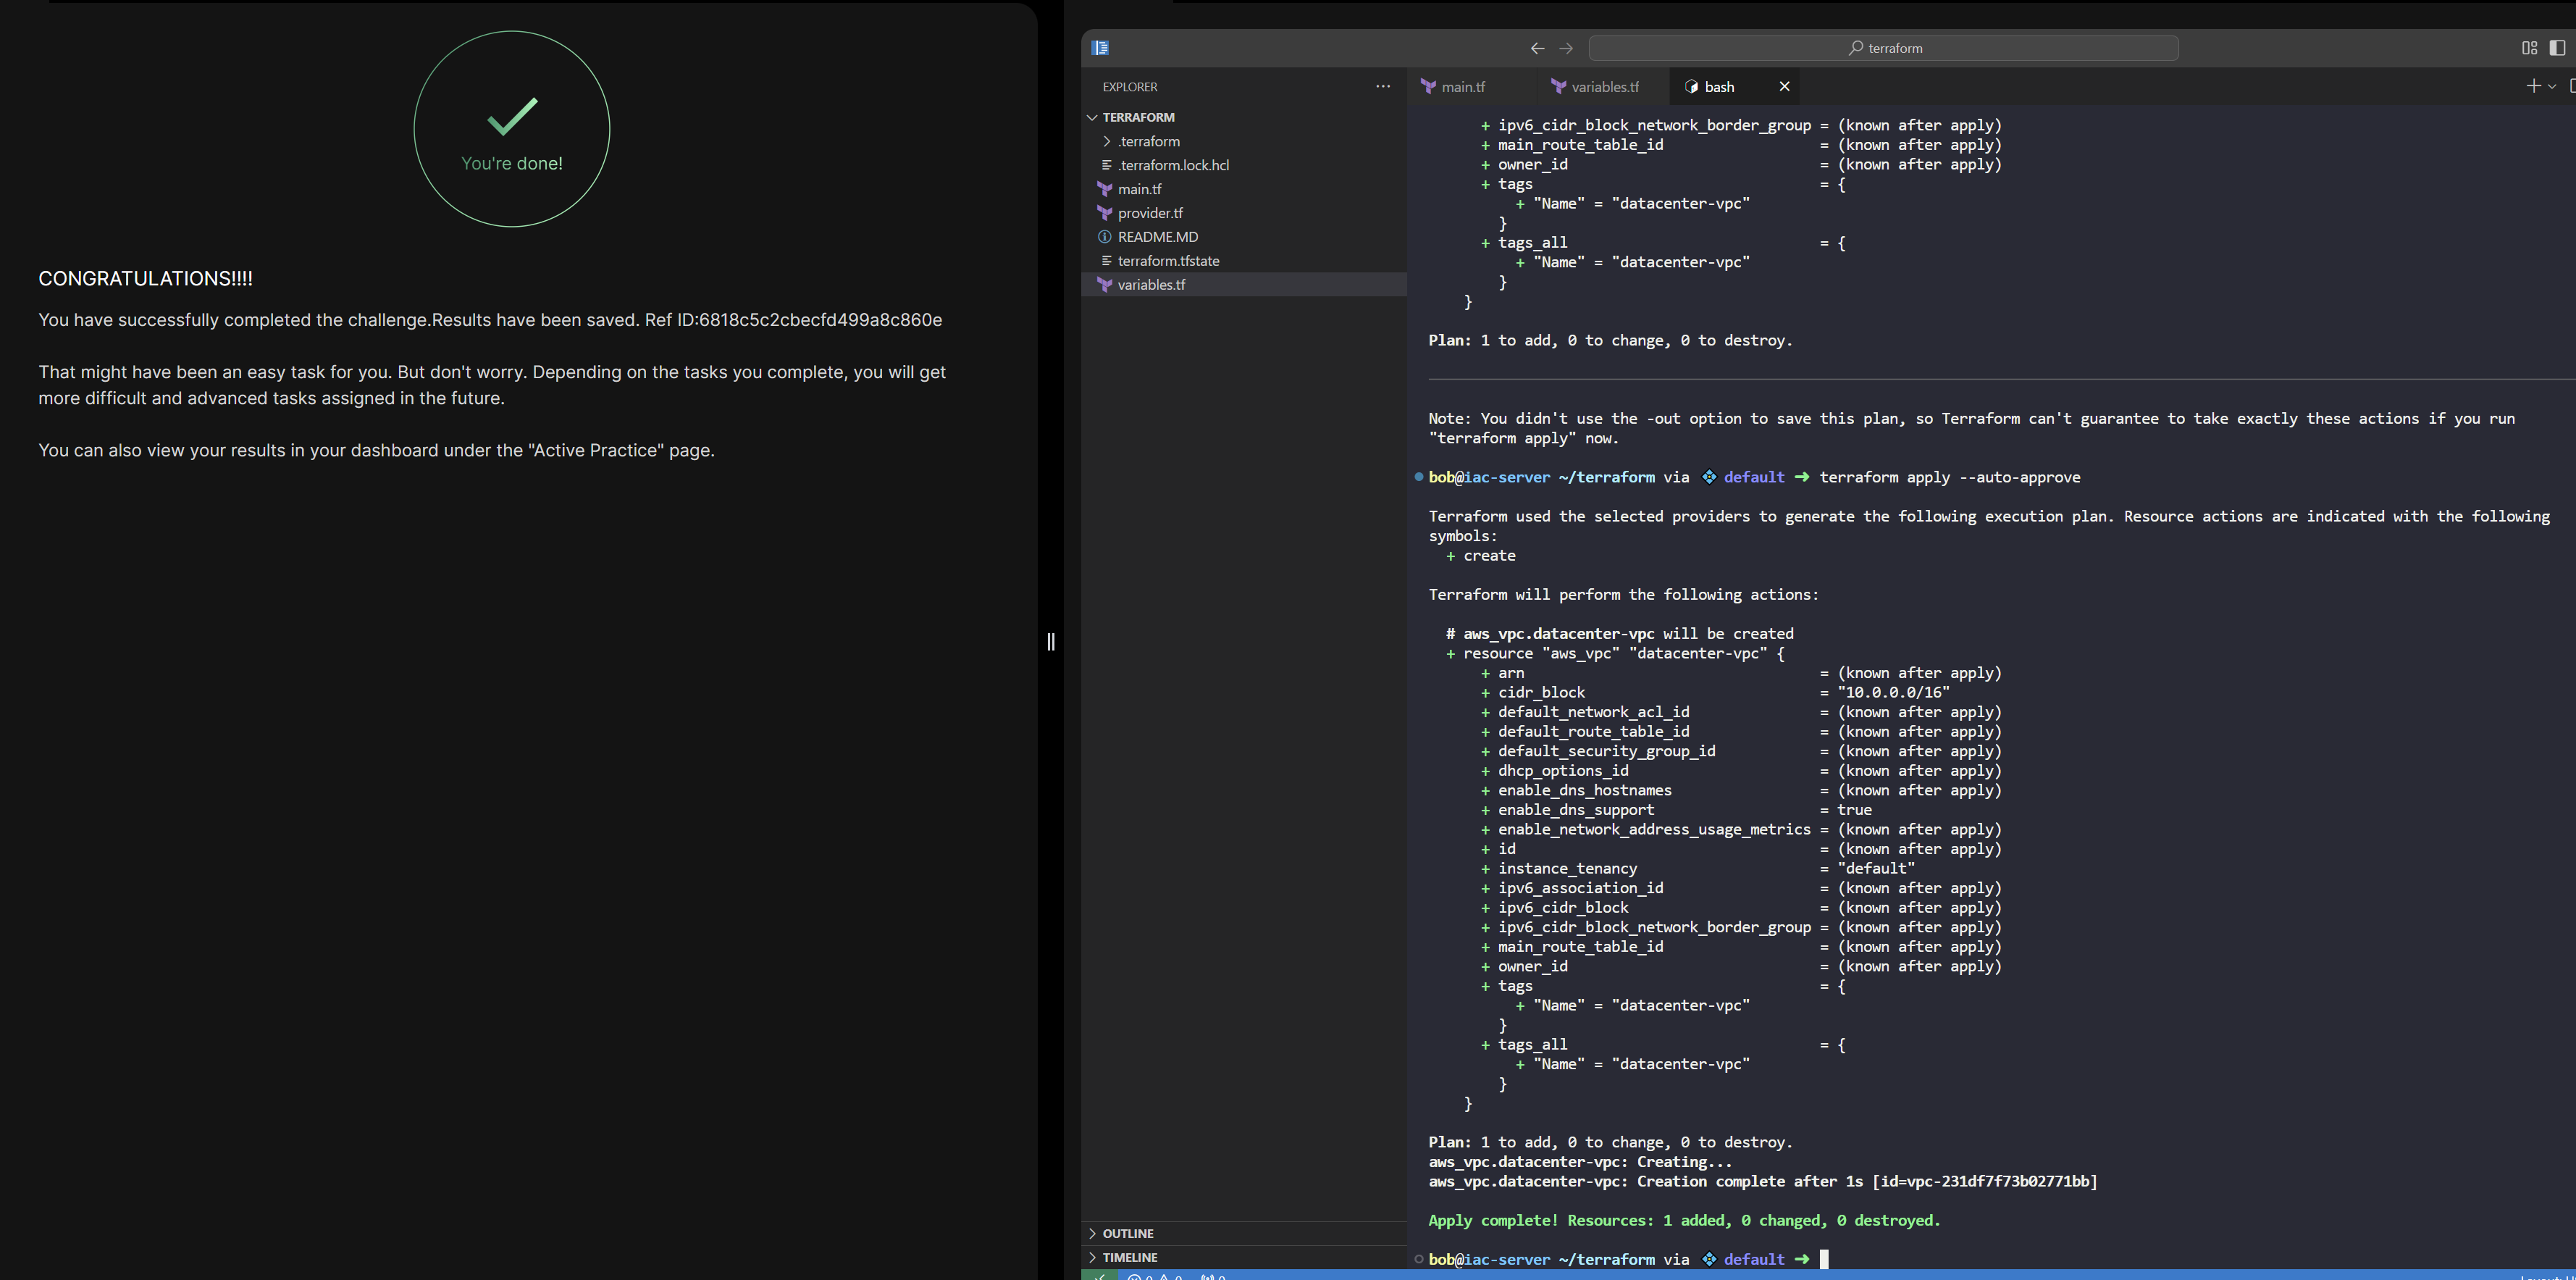This screenshot has height=1280, width=2576.
Task: Click the panel divider handle
Action: click(x=1050, y=641)
